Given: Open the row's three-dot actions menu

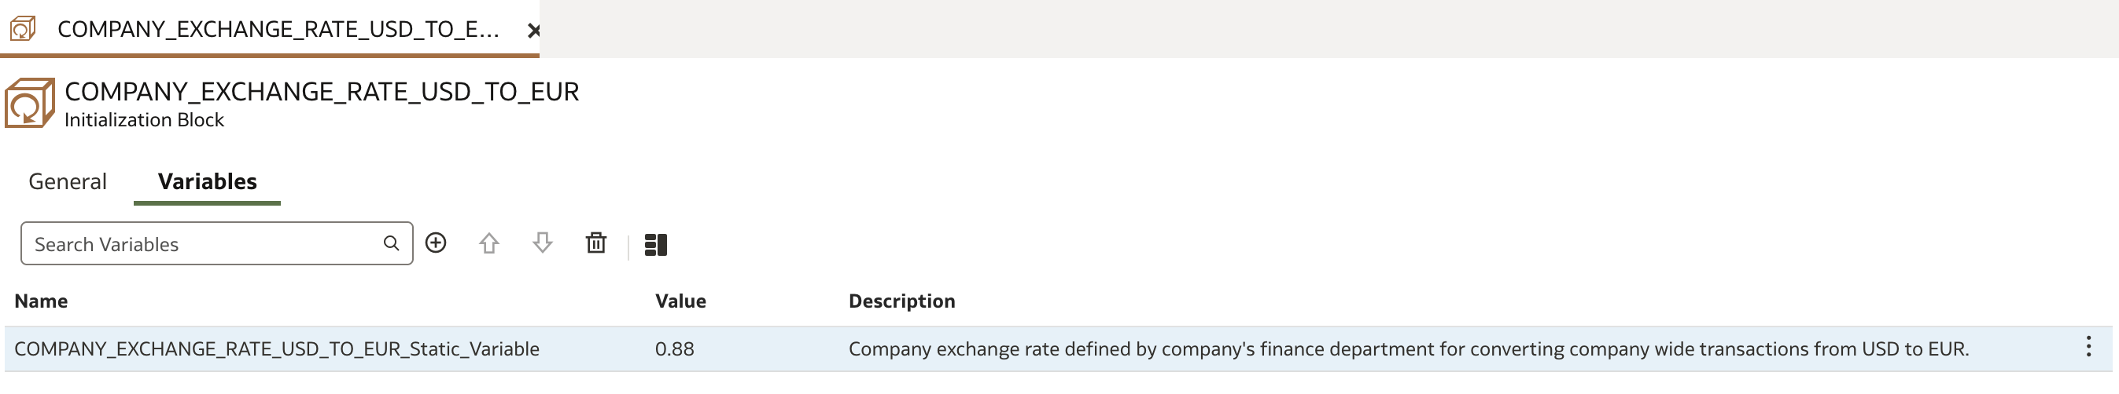Looking at the screenshot, I should point(2088,346).
